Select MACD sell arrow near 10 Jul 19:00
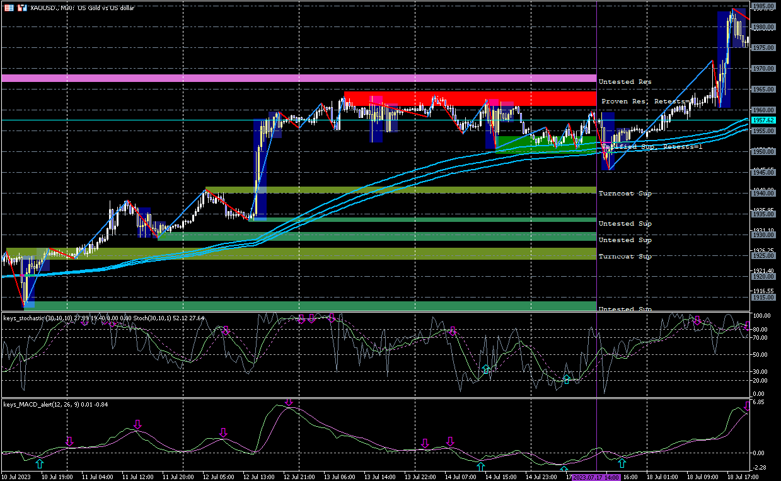This screenshot has height=481, width=781. pos(69,443)
